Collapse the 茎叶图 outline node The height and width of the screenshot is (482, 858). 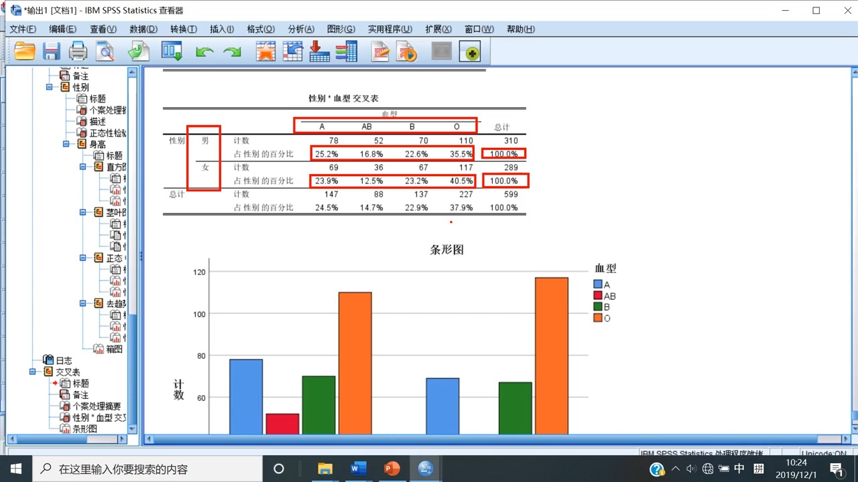83,212
